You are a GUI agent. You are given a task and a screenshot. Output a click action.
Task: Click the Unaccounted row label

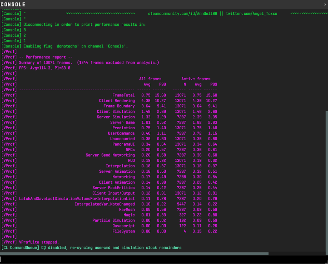tap(122, 139)
